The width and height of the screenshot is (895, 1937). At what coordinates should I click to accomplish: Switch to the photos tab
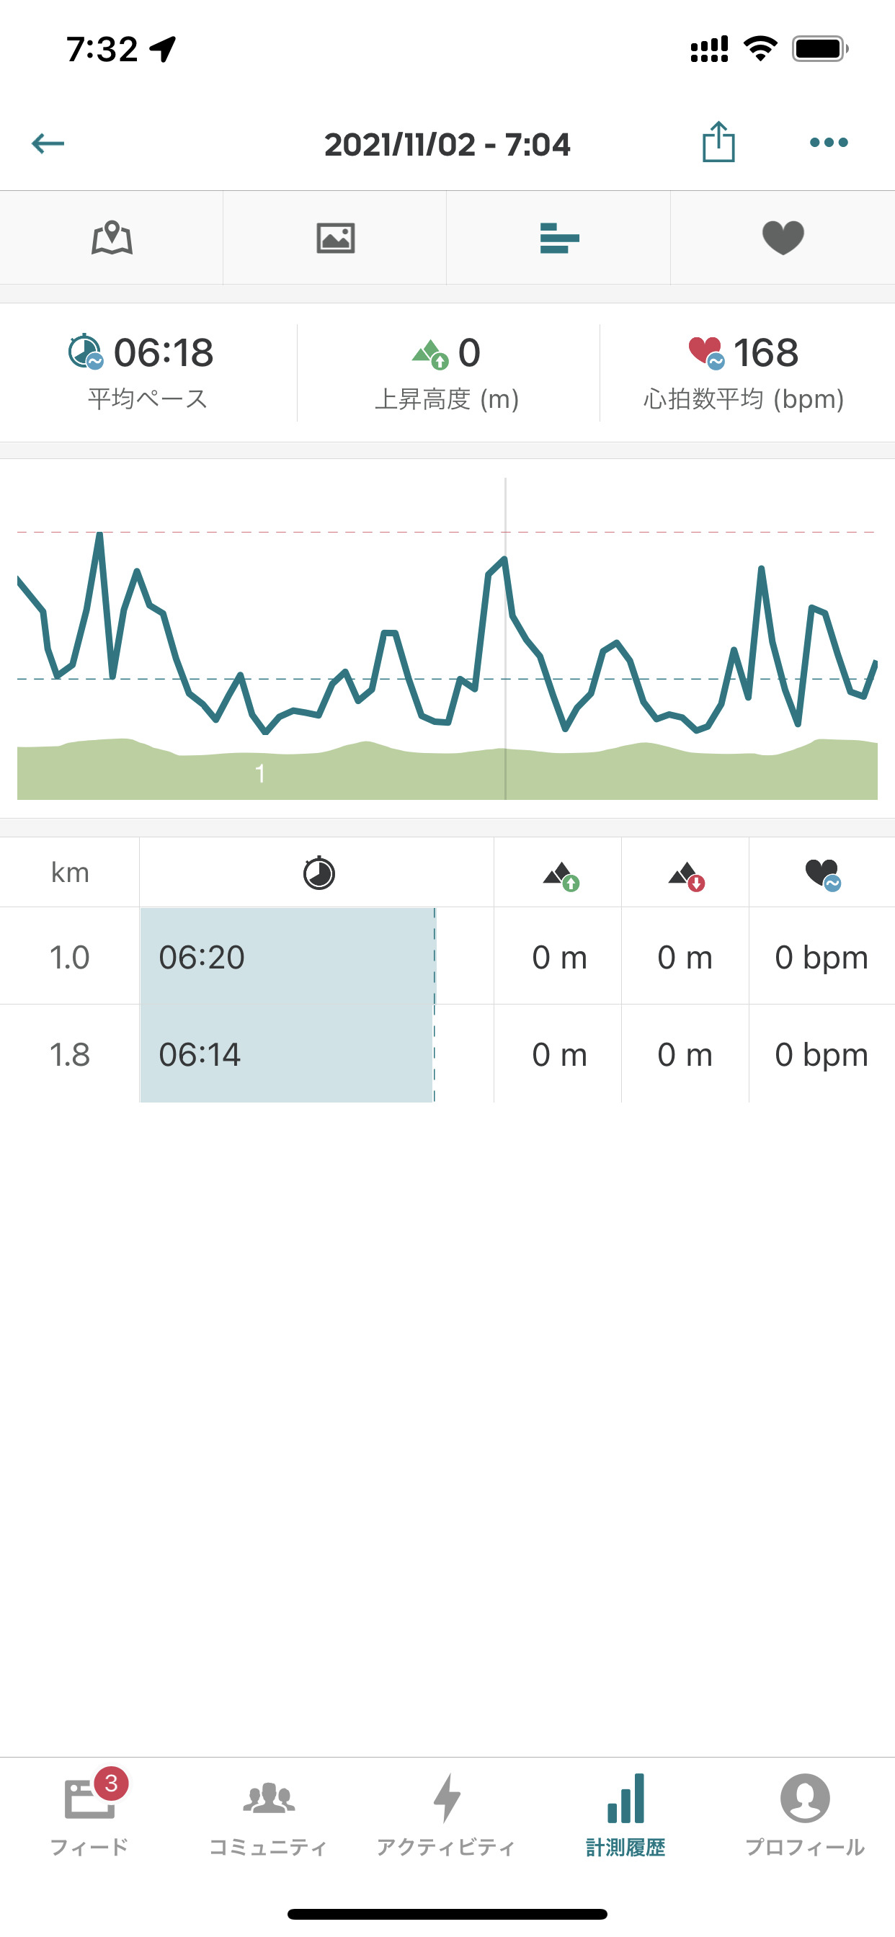tap(335, 239)
